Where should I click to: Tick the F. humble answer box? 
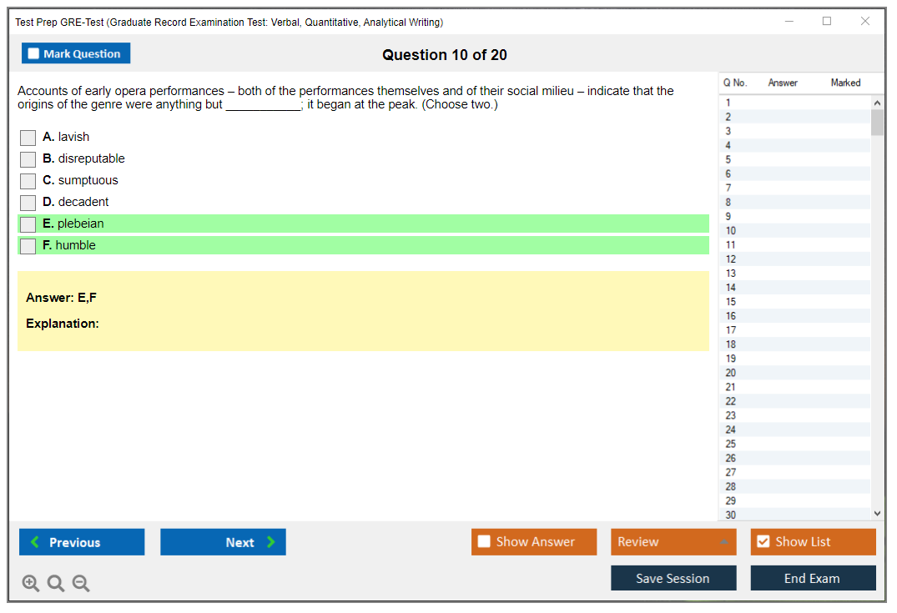pos(28,246)
